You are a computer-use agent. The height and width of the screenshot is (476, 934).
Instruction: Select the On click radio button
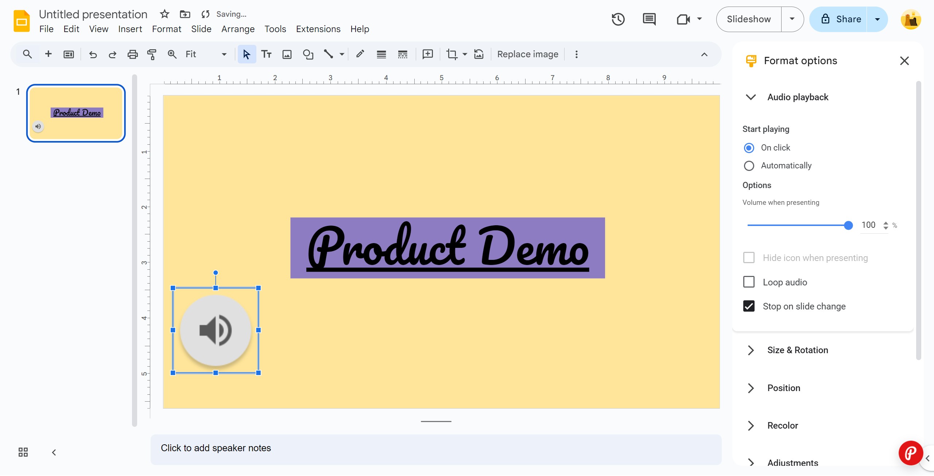749,148
